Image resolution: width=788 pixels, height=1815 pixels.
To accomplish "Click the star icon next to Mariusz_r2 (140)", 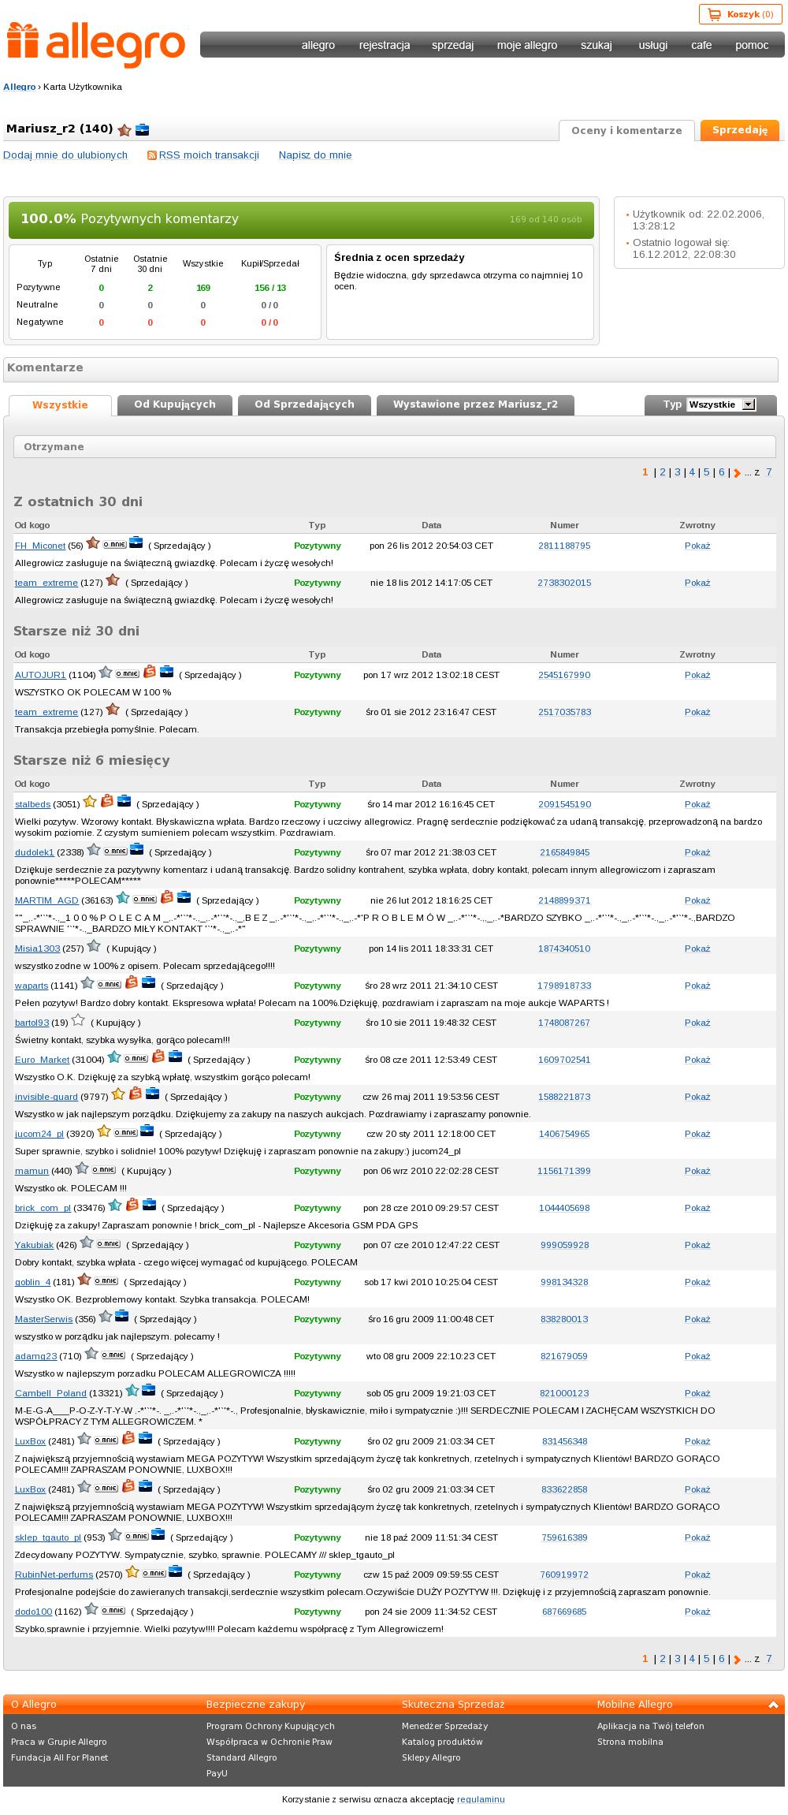I will click(x=125, y=130).
